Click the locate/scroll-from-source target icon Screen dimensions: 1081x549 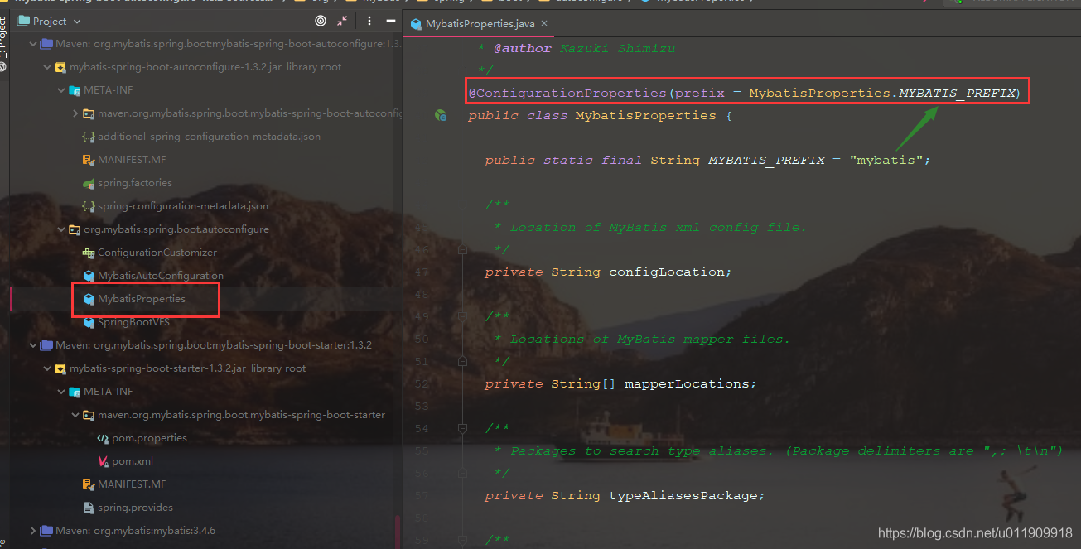[321, 21]
